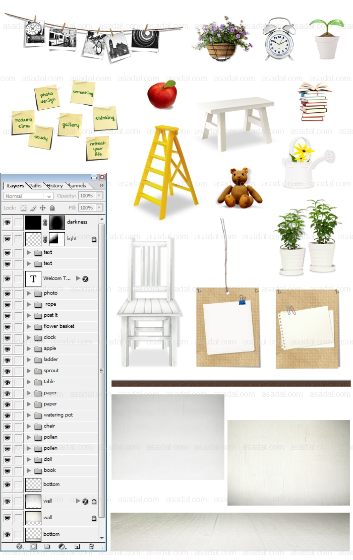Image resolution: width=353 pixels, height=560 pixels.
Task: Click the Fill percentage field
Action: [86, 207]
